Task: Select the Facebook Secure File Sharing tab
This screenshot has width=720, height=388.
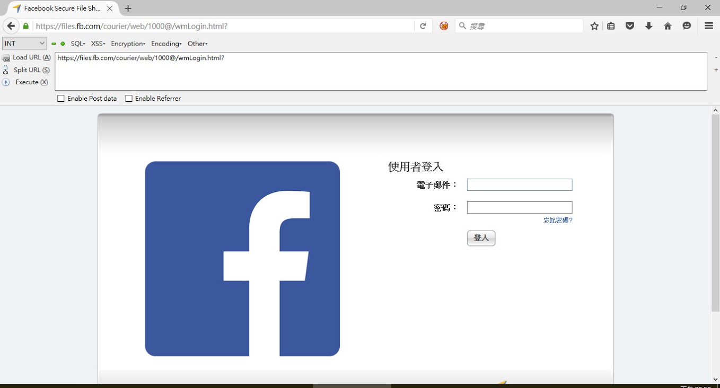Action: [x=63, y=8]
